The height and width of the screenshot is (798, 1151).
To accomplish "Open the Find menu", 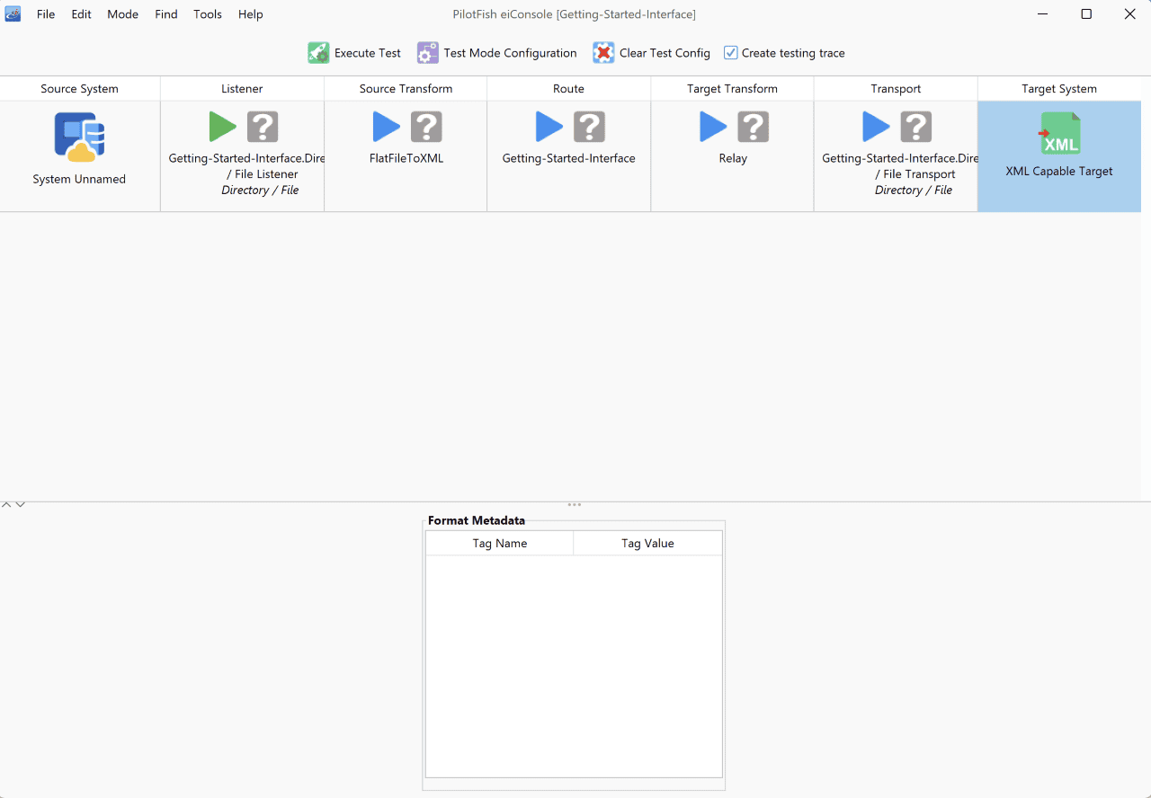I will 166,14.
